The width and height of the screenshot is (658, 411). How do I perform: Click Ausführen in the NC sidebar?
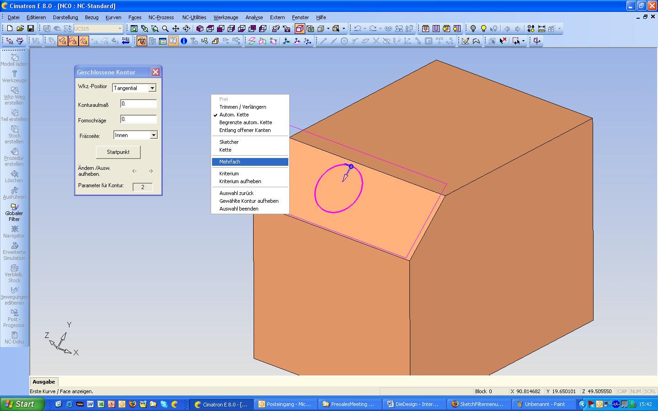tap(14, 193)
